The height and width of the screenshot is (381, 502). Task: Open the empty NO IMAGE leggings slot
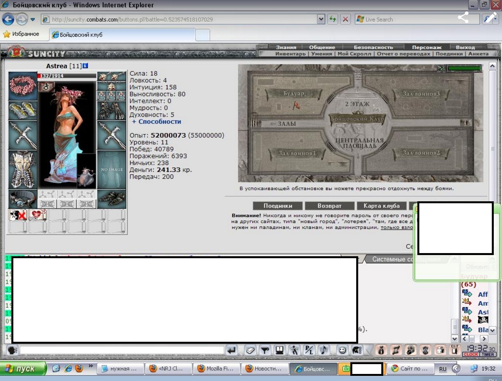click(111, 170)
